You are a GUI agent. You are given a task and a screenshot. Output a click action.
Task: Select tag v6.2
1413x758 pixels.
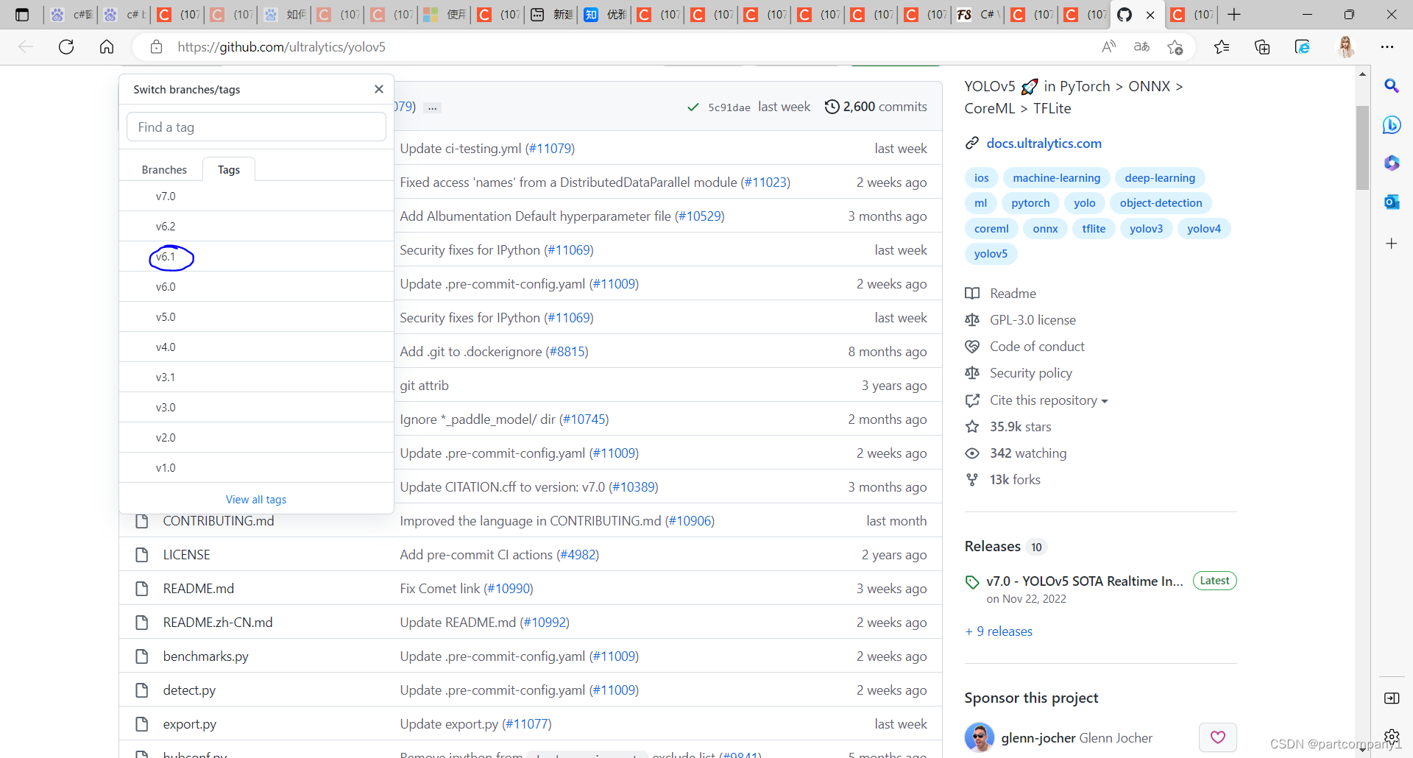[x=256, y=227]
